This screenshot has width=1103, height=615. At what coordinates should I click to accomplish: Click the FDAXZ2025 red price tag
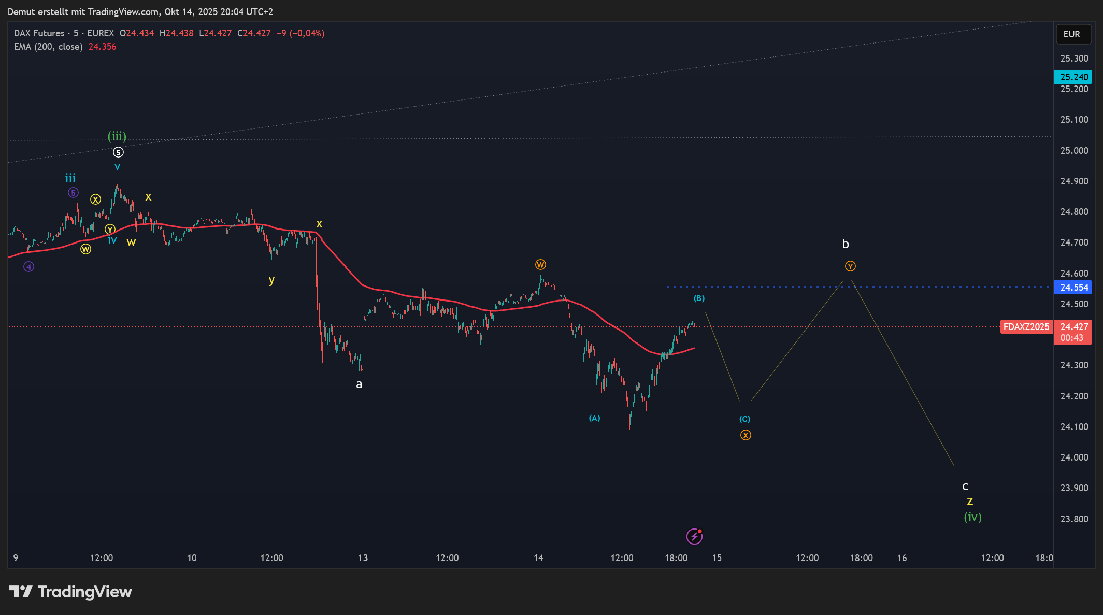coord(1026,327)
